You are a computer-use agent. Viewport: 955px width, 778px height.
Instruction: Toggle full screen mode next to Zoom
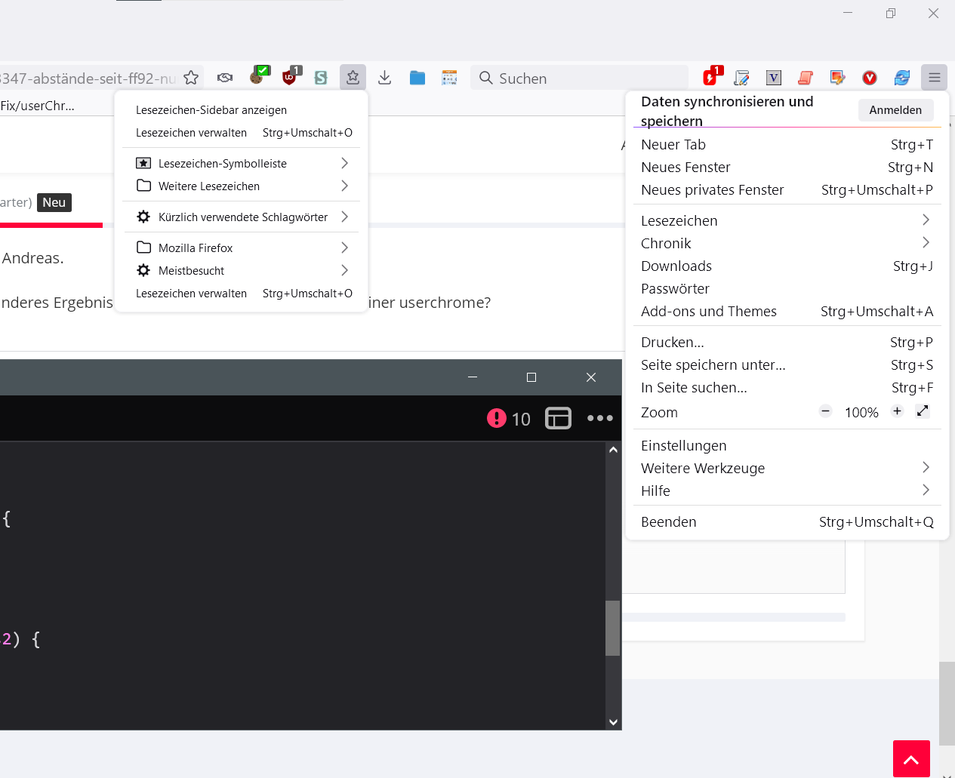(923, 411)
